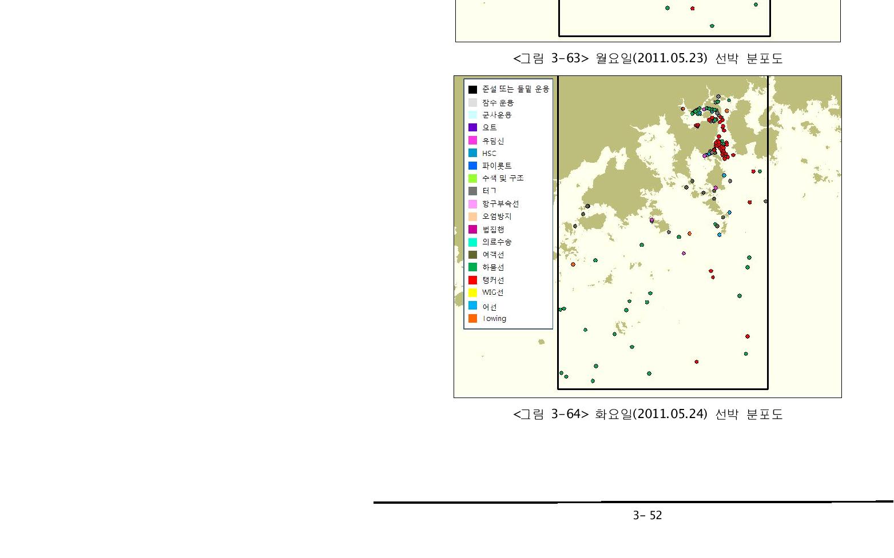Click the olive 여객선 legend swatch
The image size is (894, 558).
[x=472, y=255]
